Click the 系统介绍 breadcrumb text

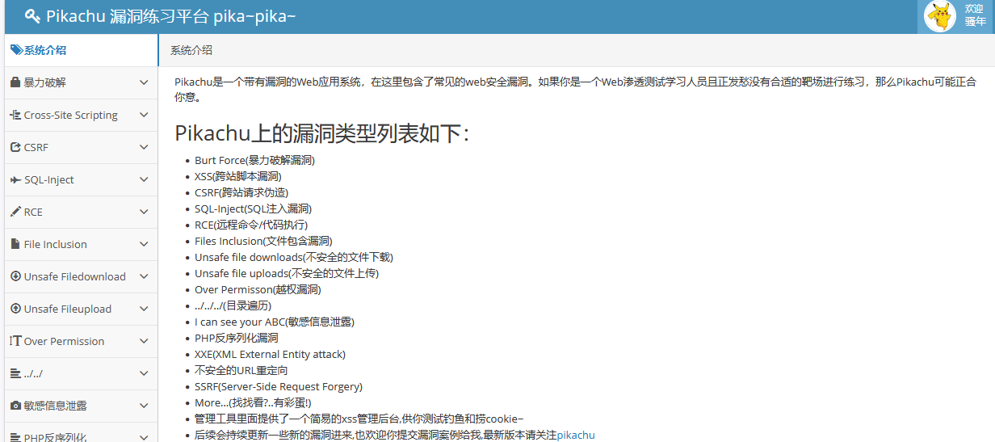[x=191, y=50]
